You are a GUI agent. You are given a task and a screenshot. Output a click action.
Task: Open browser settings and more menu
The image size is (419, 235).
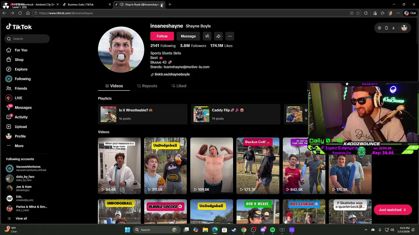(x=398, y=13)
